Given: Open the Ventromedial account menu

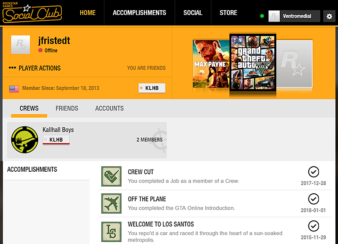Looking at the screenshot, I should 294,16.
